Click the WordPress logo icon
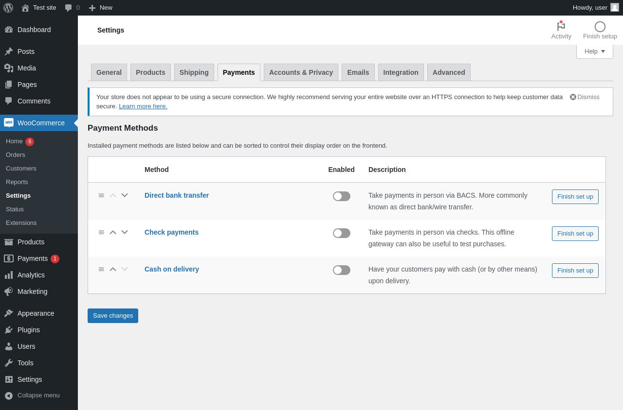 click(8, 8)
